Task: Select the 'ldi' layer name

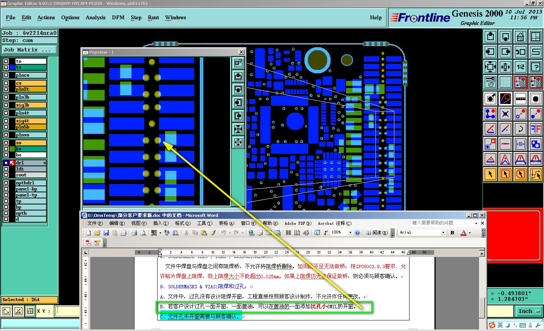Action: pyautogui.click(x=31, y=169)
